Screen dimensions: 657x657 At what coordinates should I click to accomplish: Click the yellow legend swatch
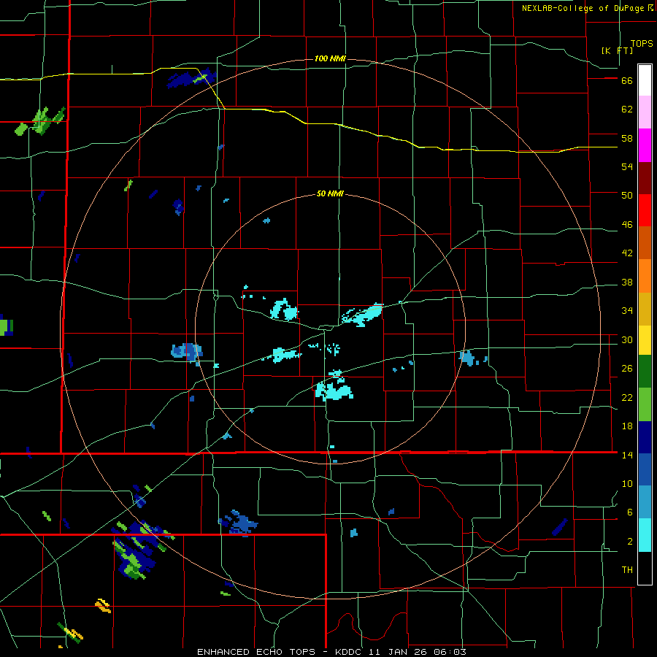pos(645,339)
